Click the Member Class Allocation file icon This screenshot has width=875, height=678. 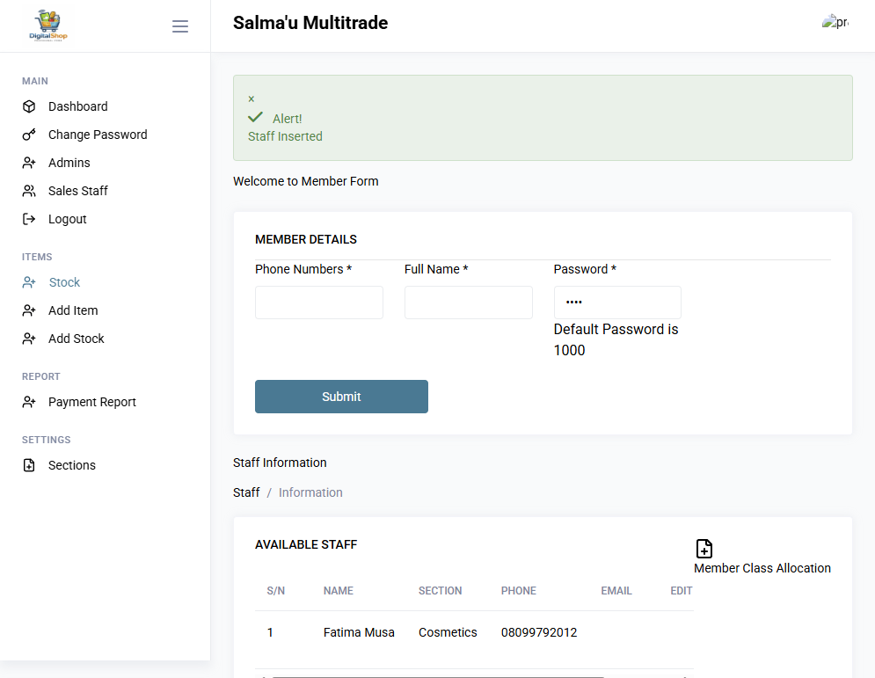coord(704,549)
